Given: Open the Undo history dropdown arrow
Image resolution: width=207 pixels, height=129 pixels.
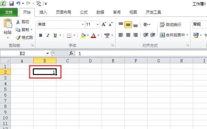Looking at the screenshot, I should [23, 4].
